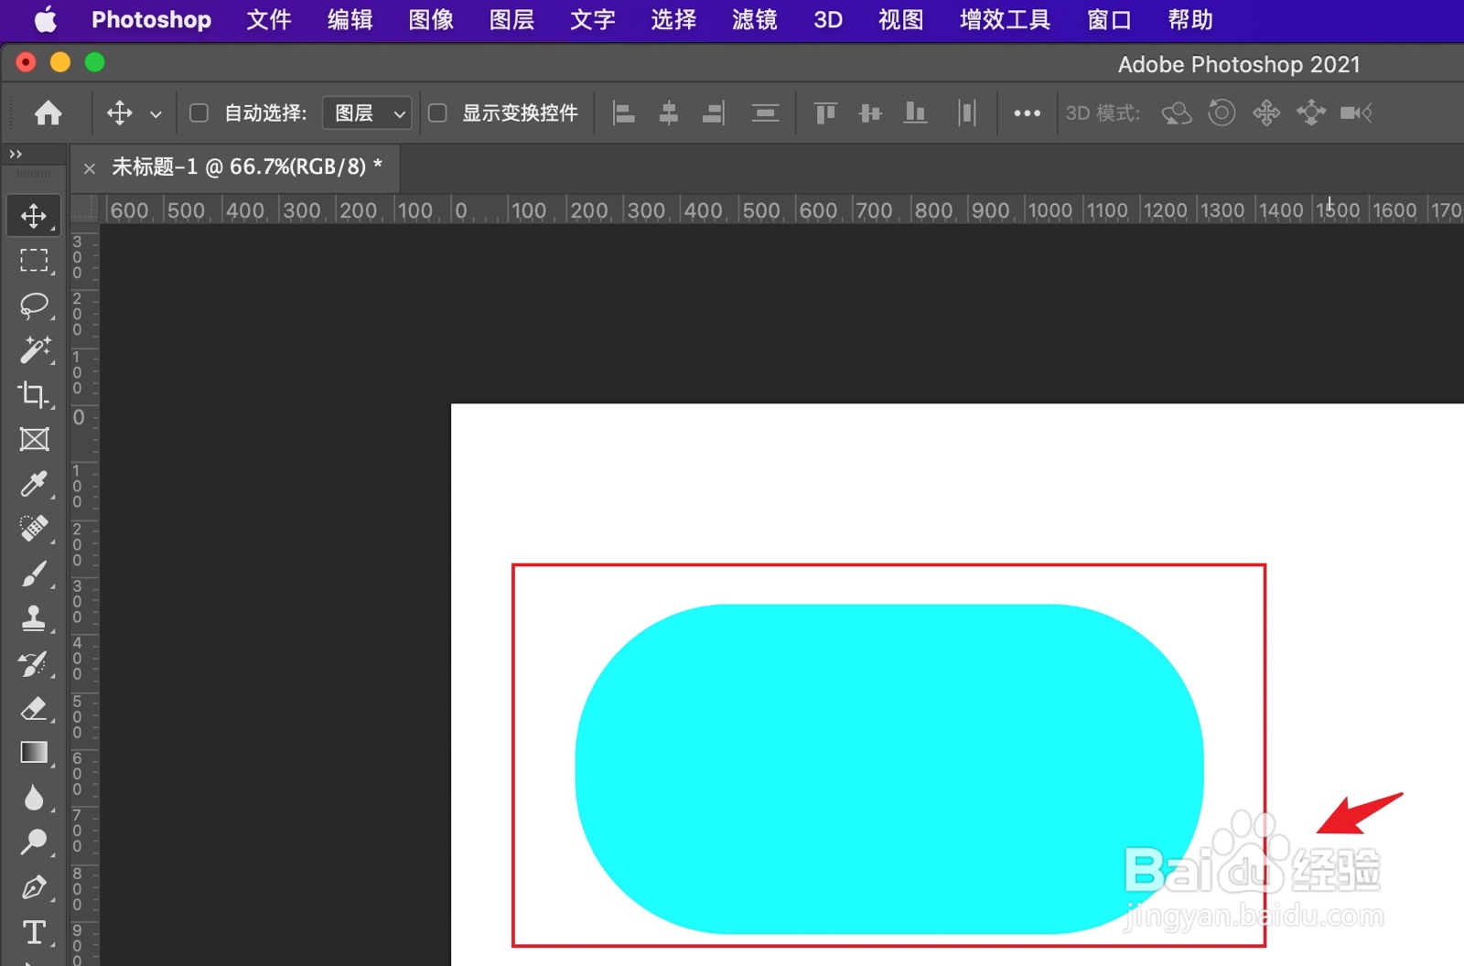Select the Eyedropper tool
Viewport: 1464px width, 966px height.
pos(34,484)
